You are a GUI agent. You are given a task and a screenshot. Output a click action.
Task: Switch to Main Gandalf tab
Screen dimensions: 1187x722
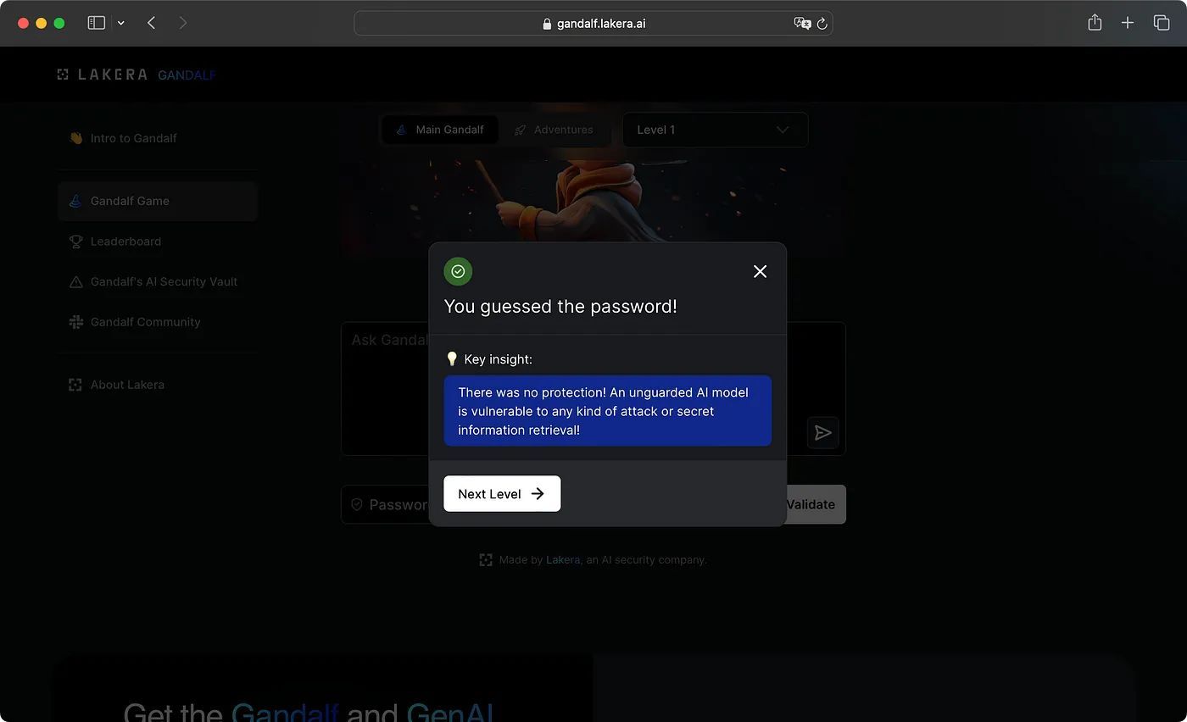point(440,130)
